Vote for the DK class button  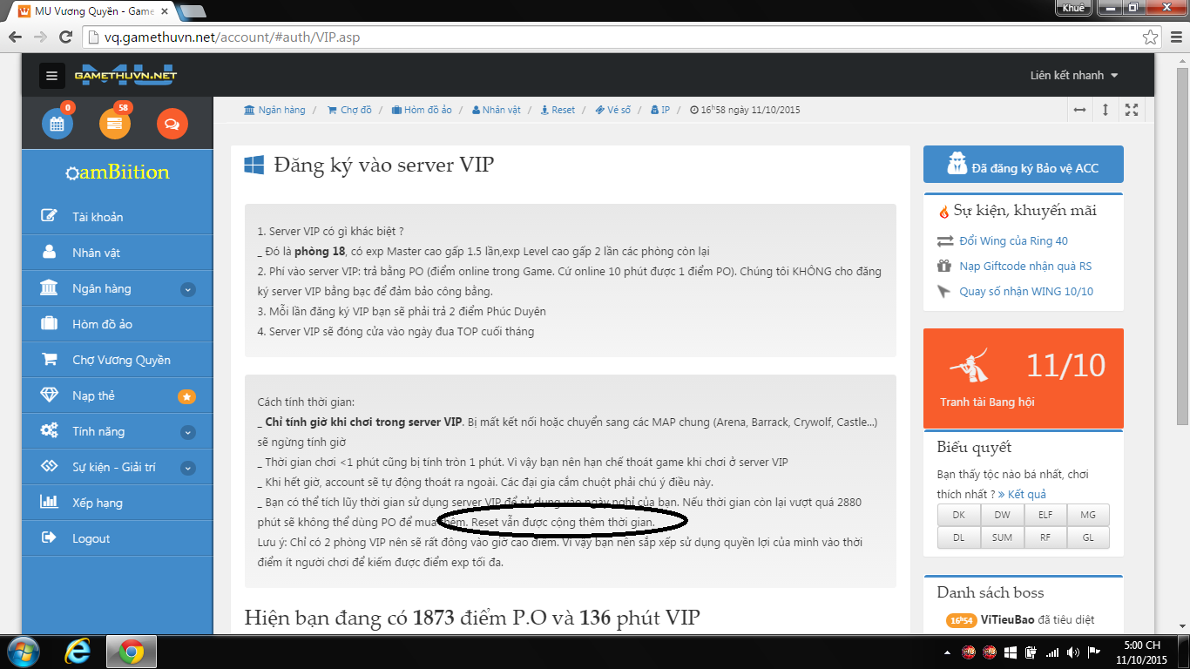958,515
